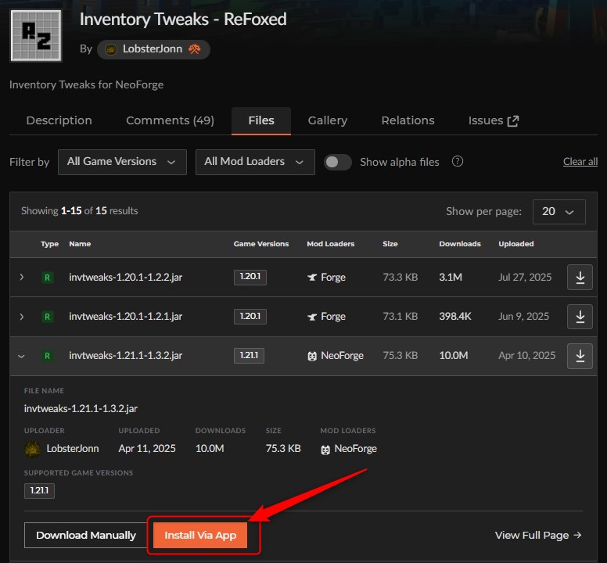Click release type R icon for invtweaks-1.20.1-1.2.1.jar

47,317
